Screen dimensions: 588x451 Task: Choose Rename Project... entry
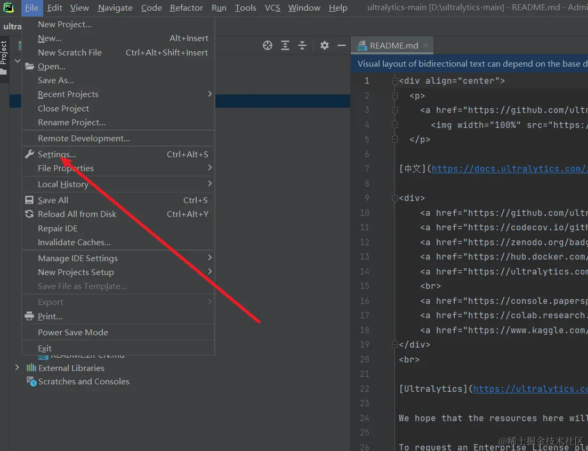click(x=118, y=122)
